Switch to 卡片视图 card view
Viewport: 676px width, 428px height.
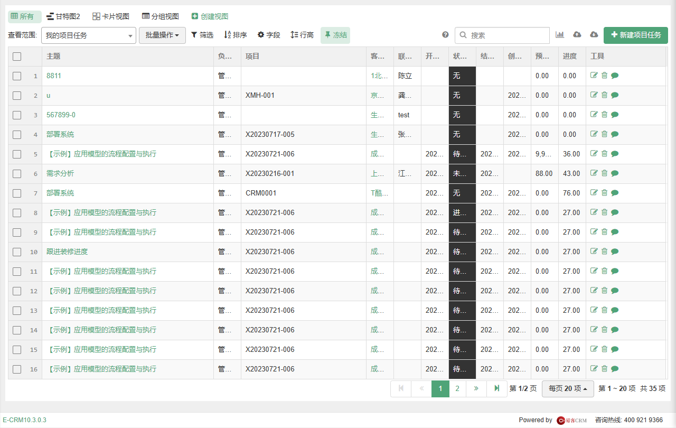(111, 16)
